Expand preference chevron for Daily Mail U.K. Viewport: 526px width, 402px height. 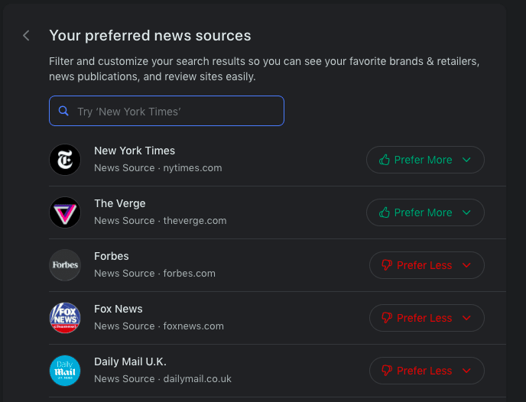point(466,371)
